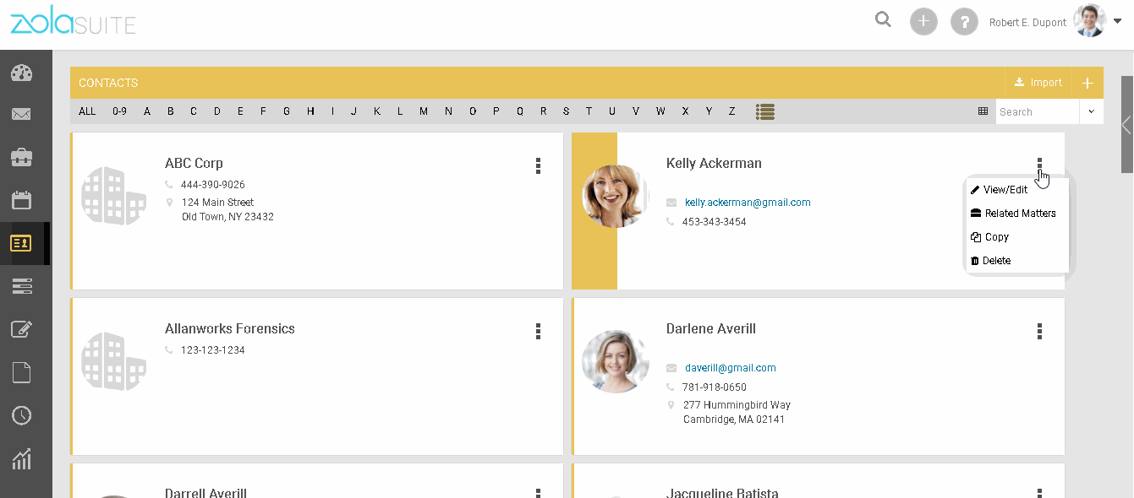Viewport: 1134px width, 498px height.
Task: Click kelly.ackerman@gmail.com email link
Action: click(x=748, y=203)
